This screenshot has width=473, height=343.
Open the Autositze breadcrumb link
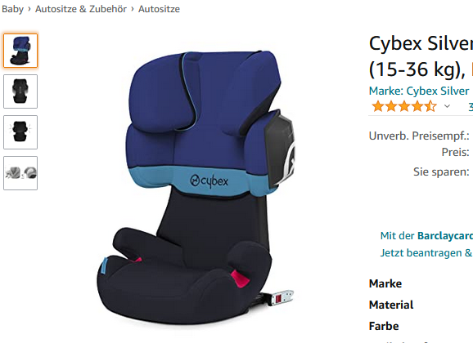point(159,9)
